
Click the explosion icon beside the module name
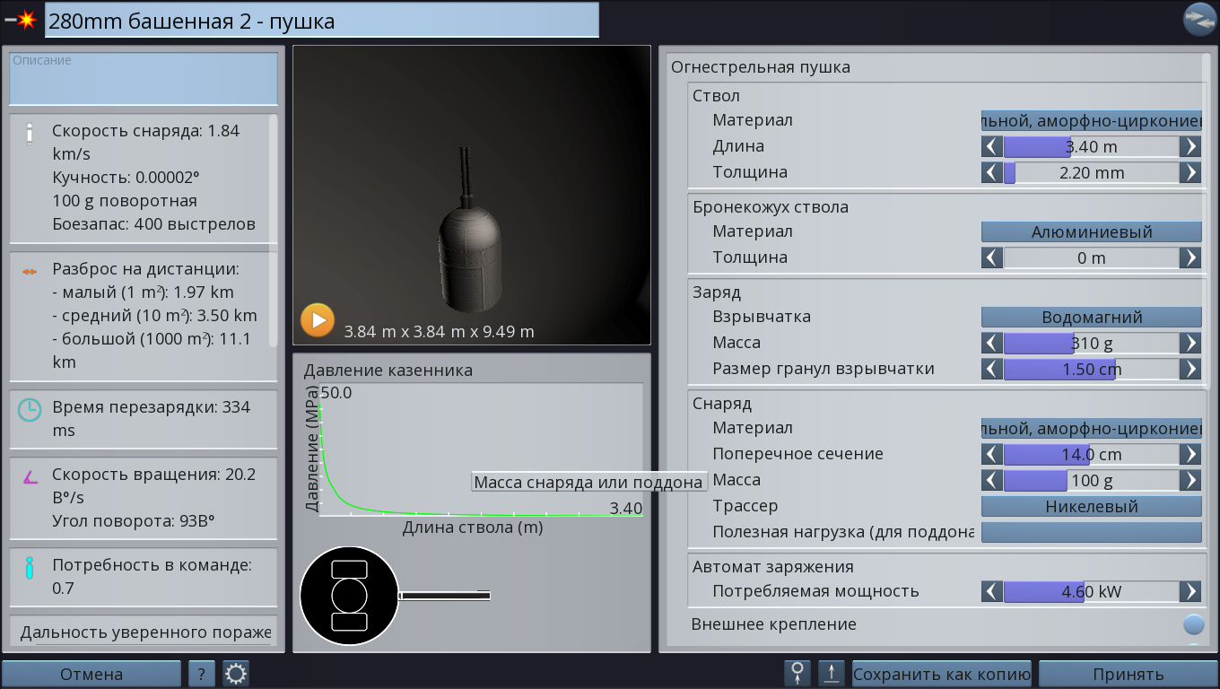click(x=22, y=19)
